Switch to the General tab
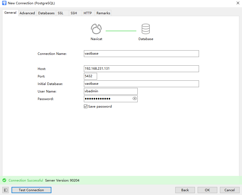Viewport: 242px width, 195px height. [x=10, y=13]
